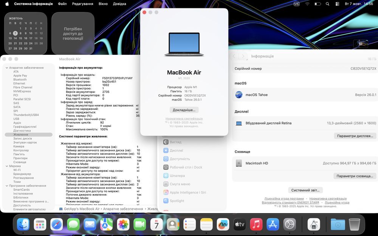The height and width of the screenshot is (236, 378).
Task: Select Смуга меню in System Settings sidebar
Action: coord(177,184)
